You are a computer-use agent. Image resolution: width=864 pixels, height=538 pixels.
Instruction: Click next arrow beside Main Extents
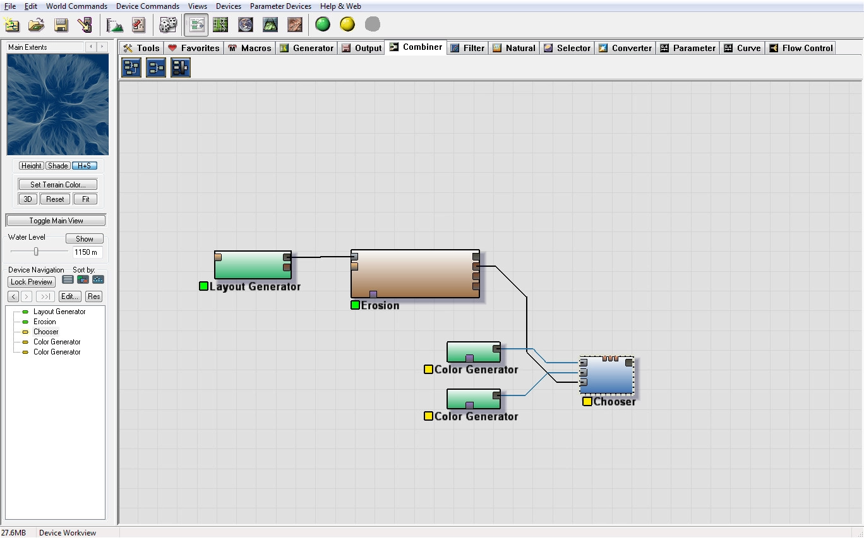coord(102,47)
